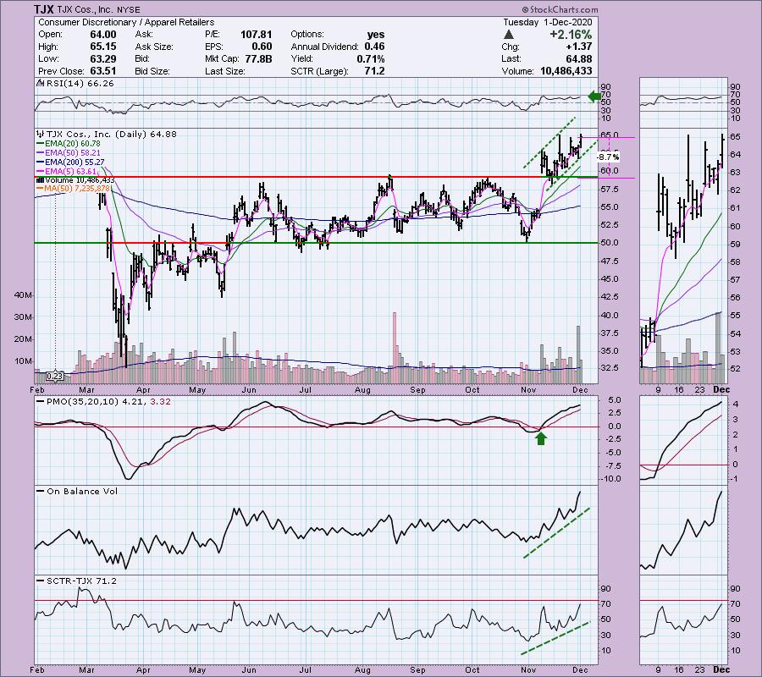Click the +2.16% percent change
This screenshot has width=762, height=677.
[x=571, y=35]
